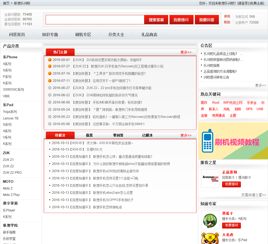Select the 热门主题 tab
268x244 pixels.
tap(60, 52)
